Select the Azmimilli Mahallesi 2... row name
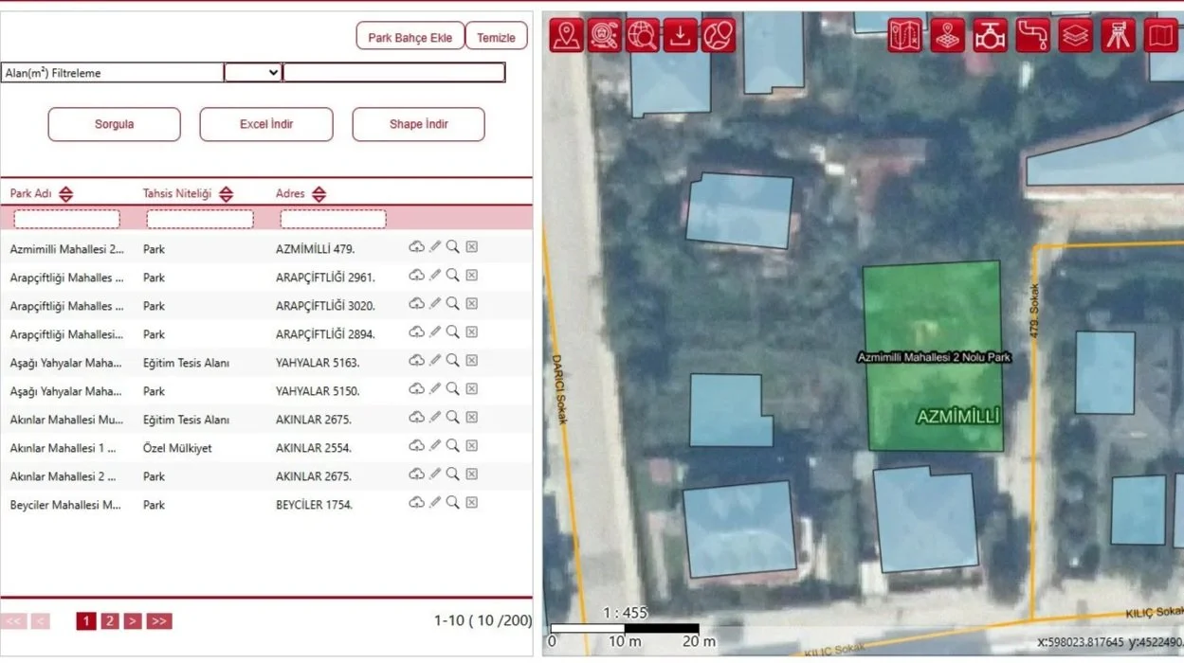The height and width of the screenshot is (663, 1184). pyautogui.click(x=67, y=249)
